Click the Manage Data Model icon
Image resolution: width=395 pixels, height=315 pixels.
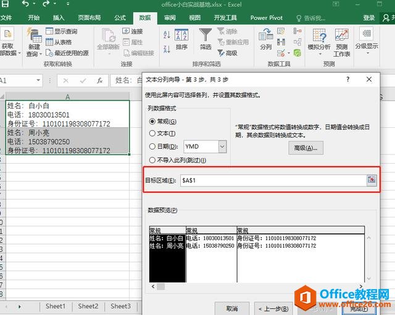coord(297,53)
